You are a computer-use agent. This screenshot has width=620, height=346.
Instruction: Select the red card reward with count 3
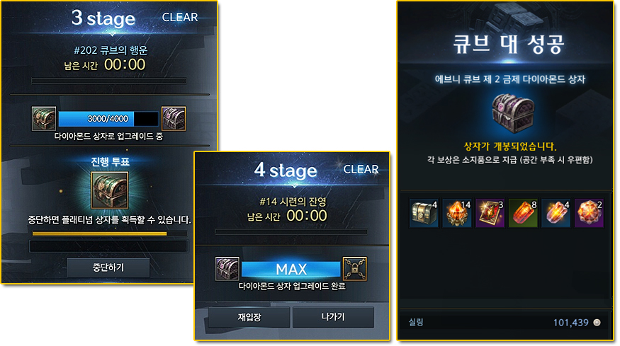(490, 213)
